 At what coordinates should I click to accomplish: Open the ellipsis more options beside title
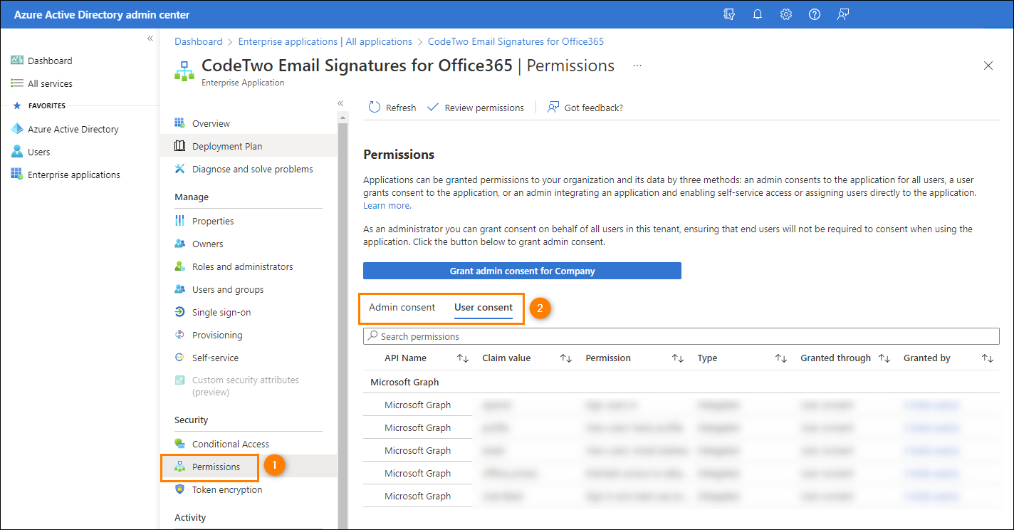(637, 66)
